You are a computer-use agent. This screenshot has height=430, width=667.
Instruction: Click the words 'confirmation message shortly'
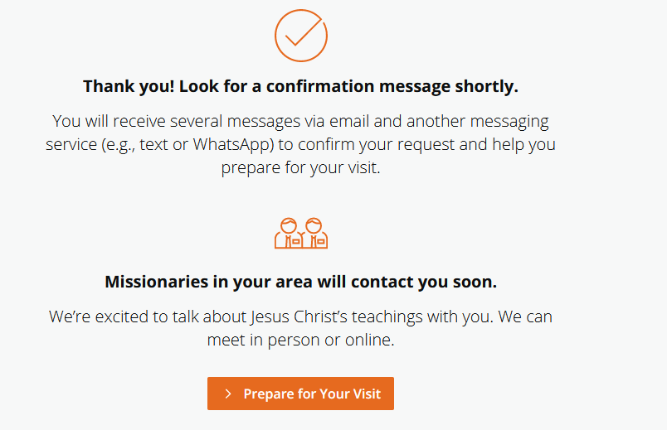pyautogui.click(x=407, y=86)
